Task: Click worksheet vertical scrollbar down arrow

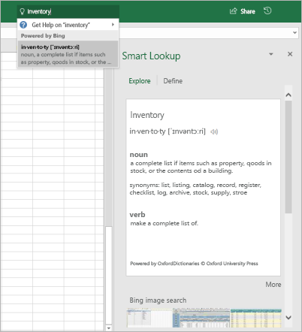Action: click(x=109, y=327)
